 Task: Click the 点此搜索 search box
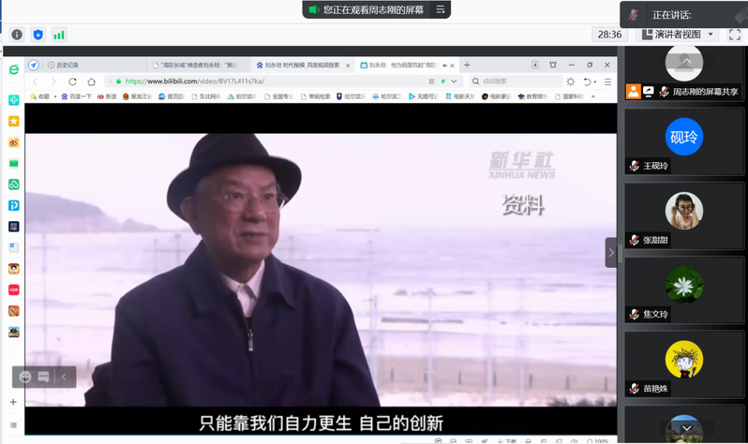click(x=516, y=81)
